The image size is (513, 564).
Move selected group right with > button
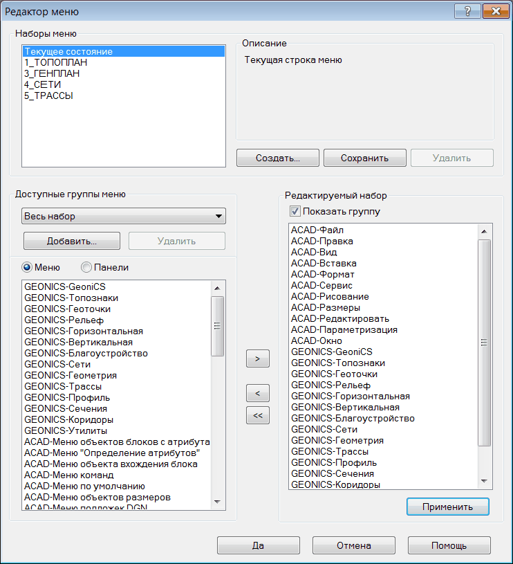click(258, 359)
